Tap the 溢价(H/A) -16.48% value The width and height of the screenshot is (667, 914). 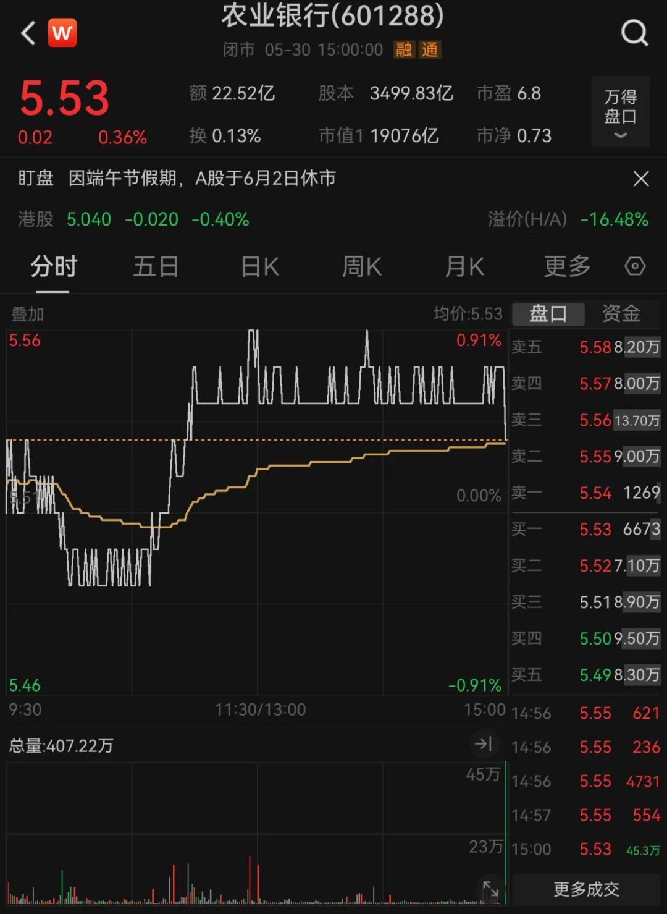pos(568,219)
